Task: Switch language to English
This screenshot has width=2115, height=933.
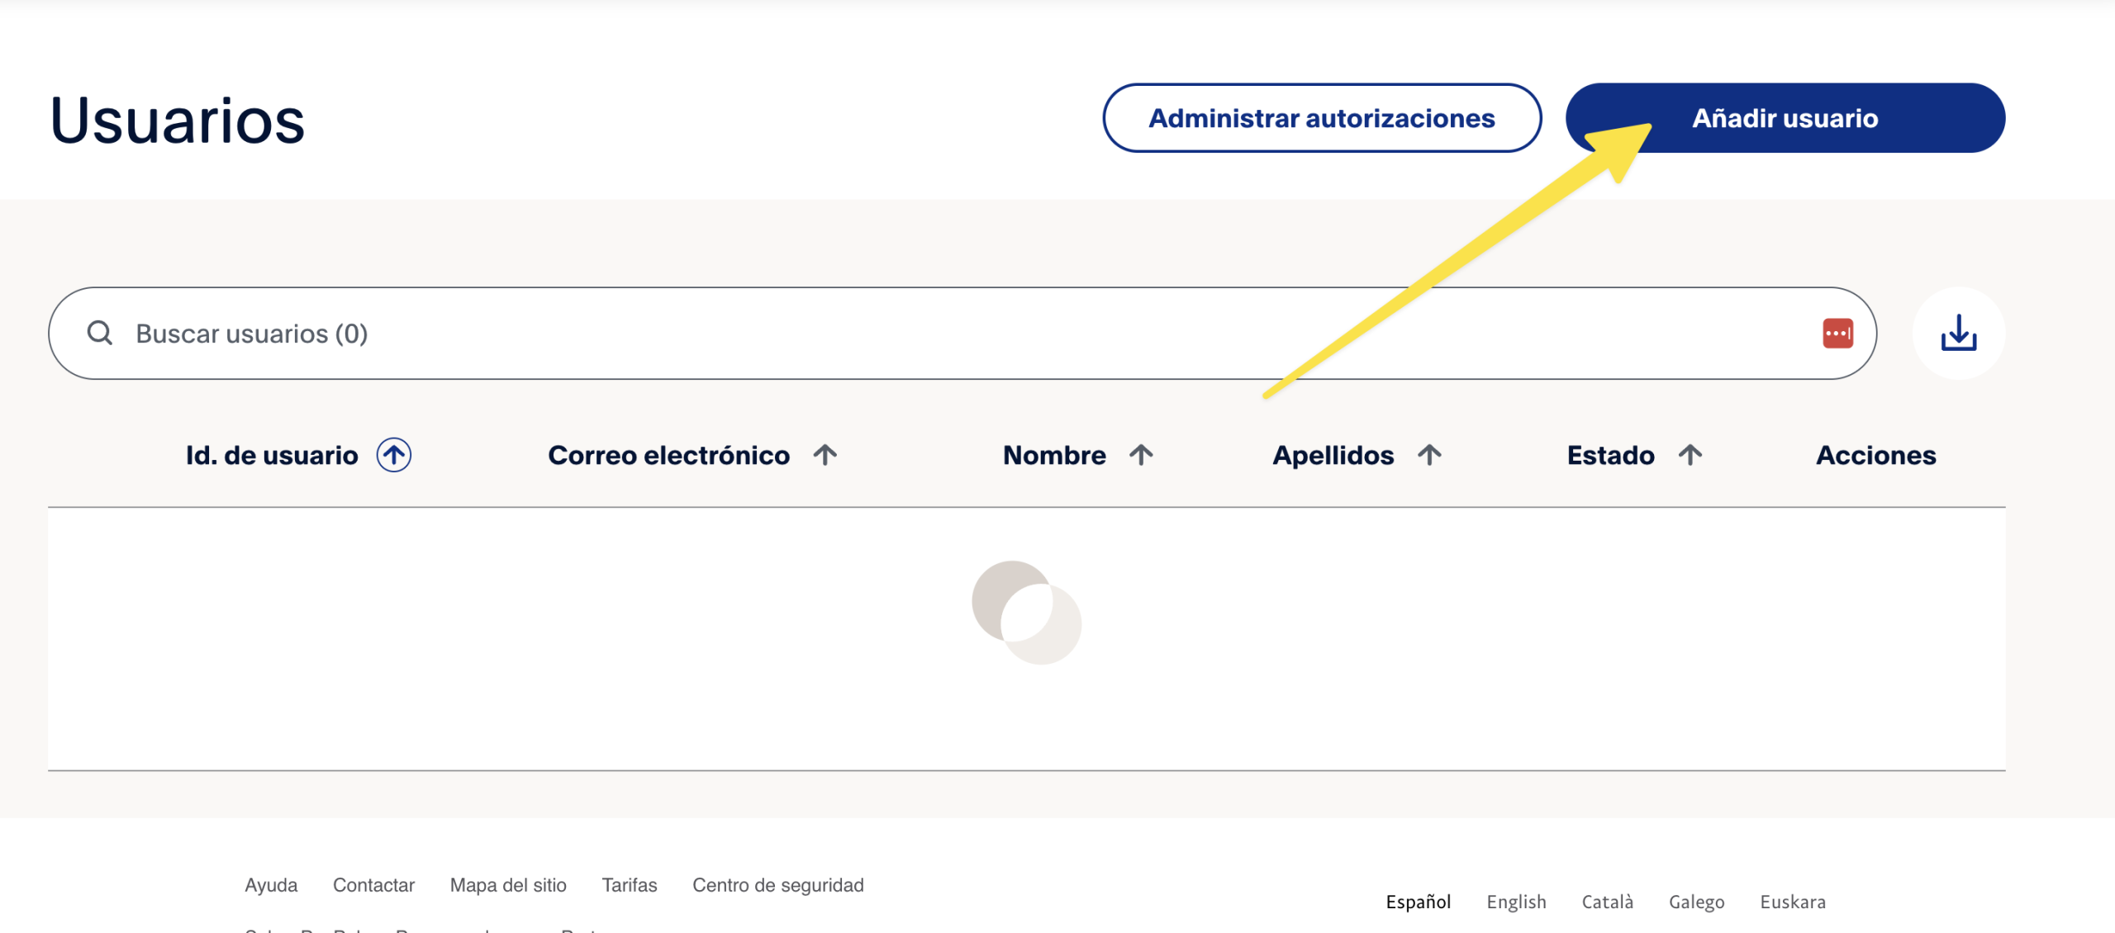Action: (1517, 901)
